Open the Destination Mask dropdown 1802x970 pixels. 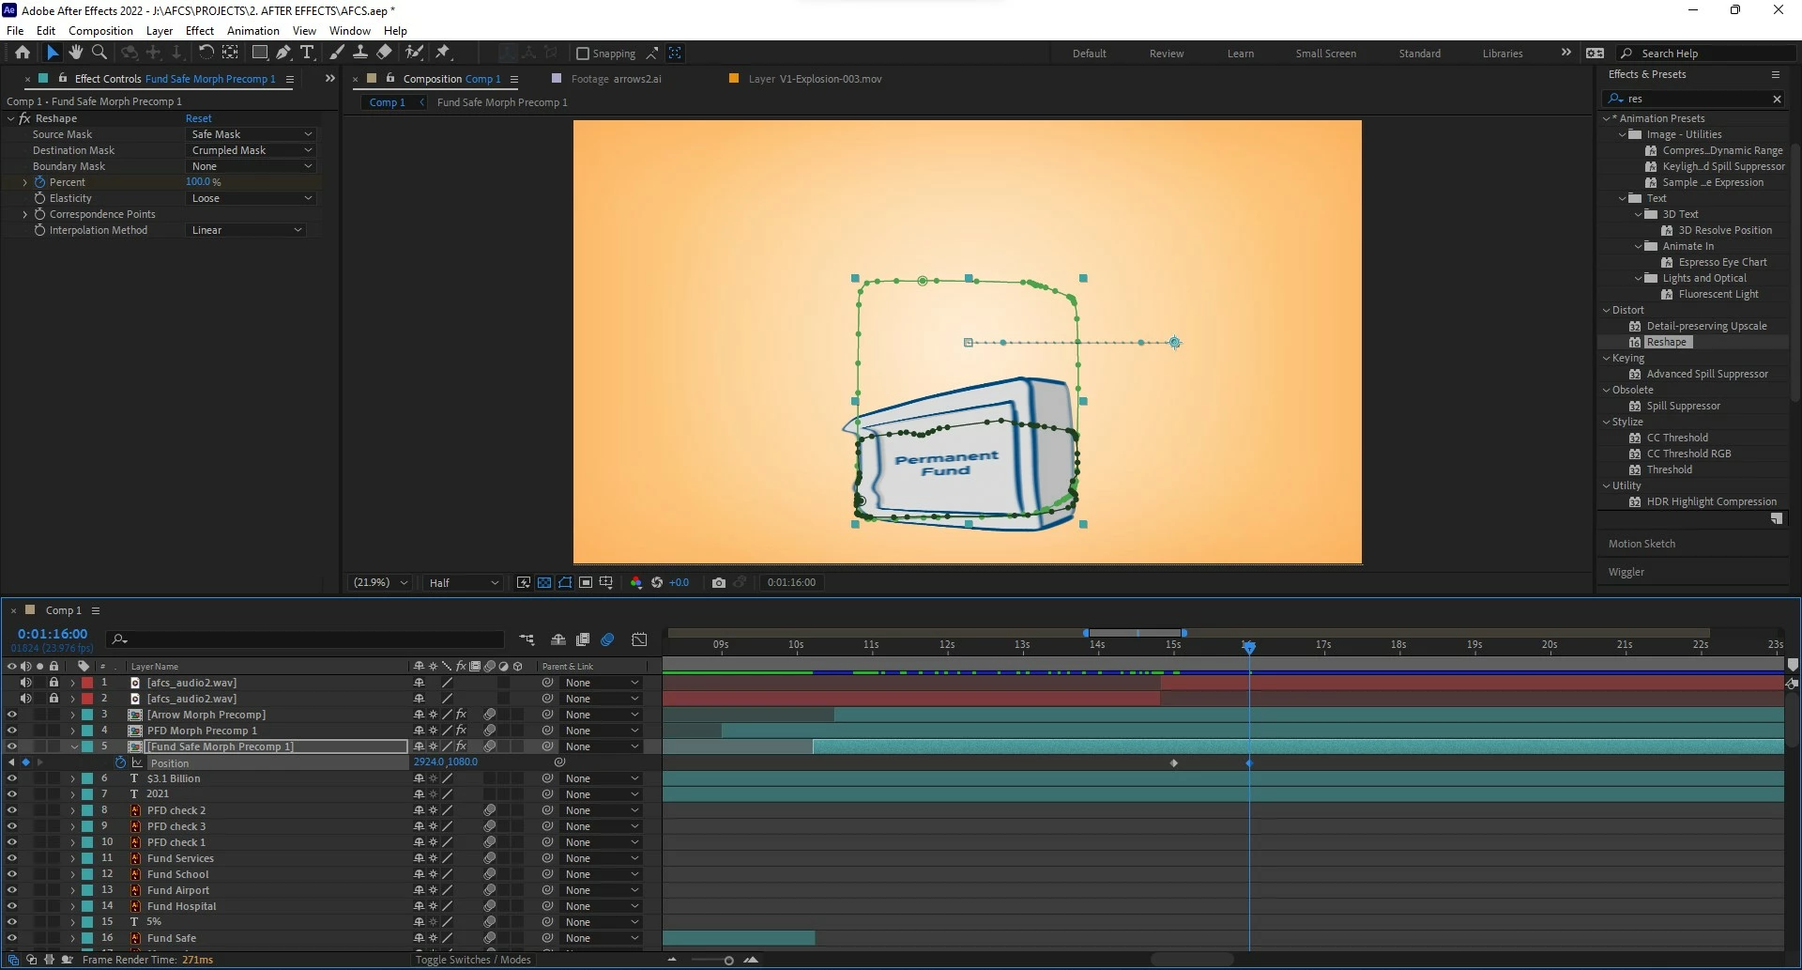pyautogui.click(x=252, y=150)
